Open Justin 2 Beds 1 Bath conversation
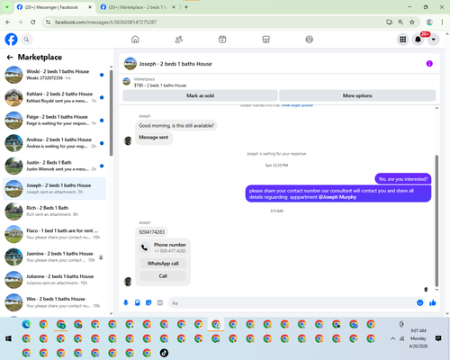 pos(54,166)
